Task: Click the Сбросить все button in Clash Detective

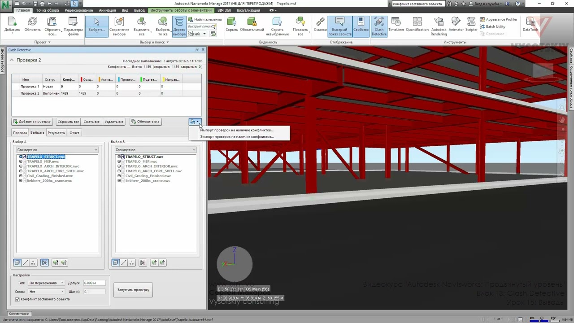Action: pyautogui.click(x=68, y=122)
